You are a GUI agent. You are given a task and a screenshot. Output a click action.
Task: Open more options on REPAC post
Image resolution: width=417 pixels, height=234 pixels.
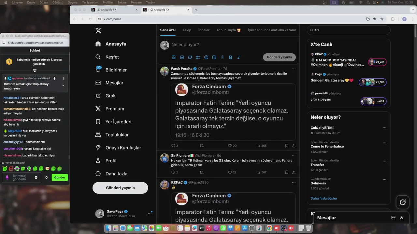294,183
